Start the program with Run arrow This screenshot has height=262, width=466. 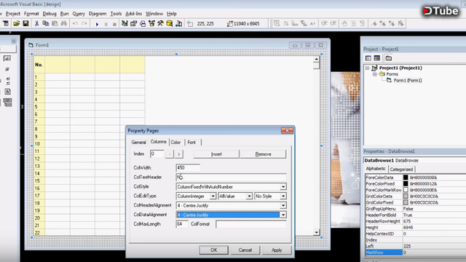pyautogui.click(x=97, y=24)
